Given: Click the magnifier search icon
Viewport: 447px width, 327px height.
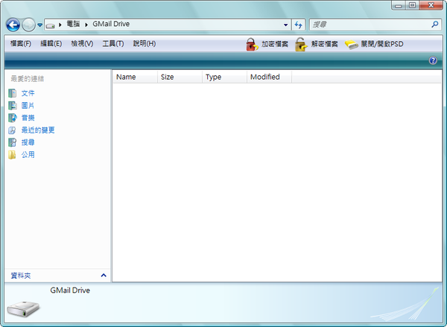Looking at the screenshot, I should pos(435,25).
